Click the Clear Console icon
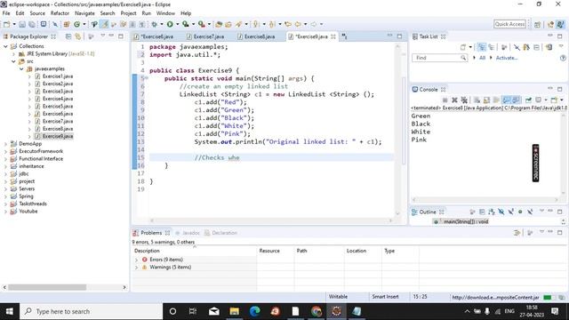Screen dimensions: 569x320 (x=477, y=100)
